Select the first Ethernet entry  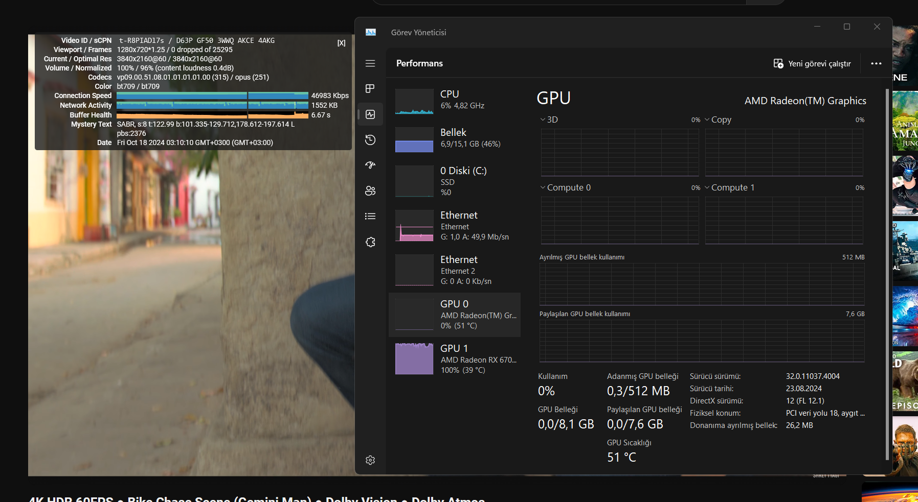click(x=455, y=225)
